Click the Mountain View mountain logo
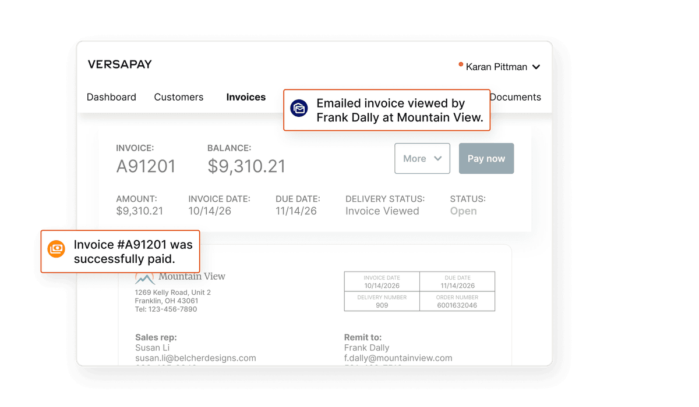The height and width of the screenshot is (407, 699). 144,278
